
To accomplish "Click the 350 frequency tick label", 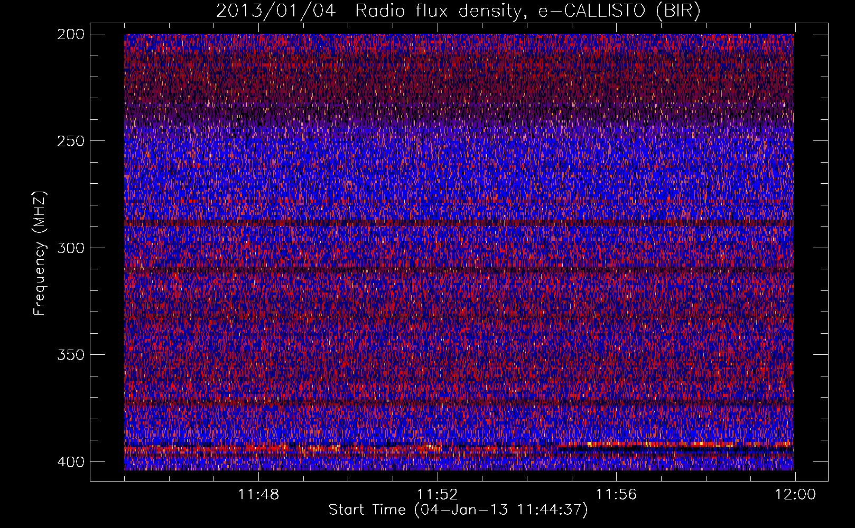I will point(70,354).
